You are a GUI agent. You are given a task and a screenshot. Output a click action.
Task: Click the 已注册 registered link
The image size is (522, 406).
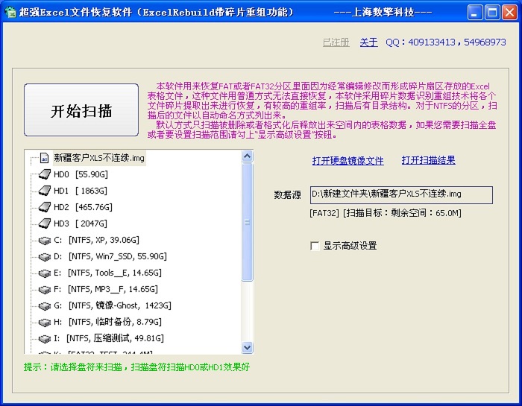[336, 42]
